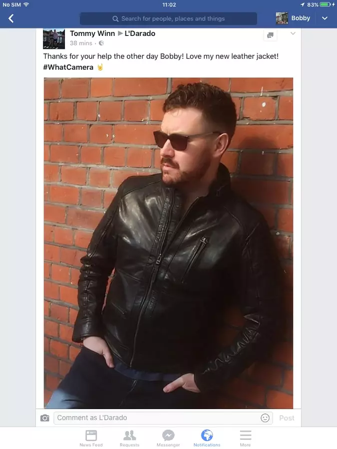Open the camera icon beside comment box
The width and height of the screenshot is (337, 449).
pyautogui.click(x=45, y=418)
